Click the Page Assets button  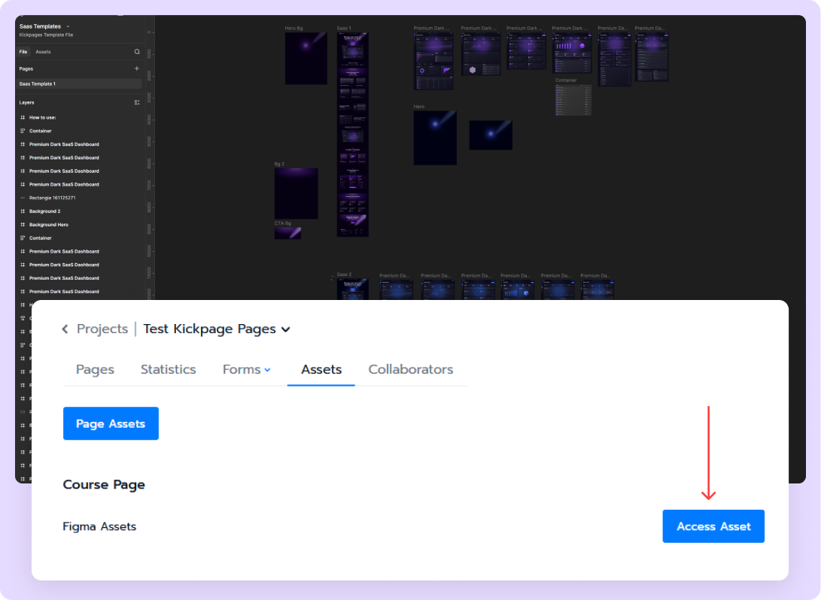click(x=111, y=423)
